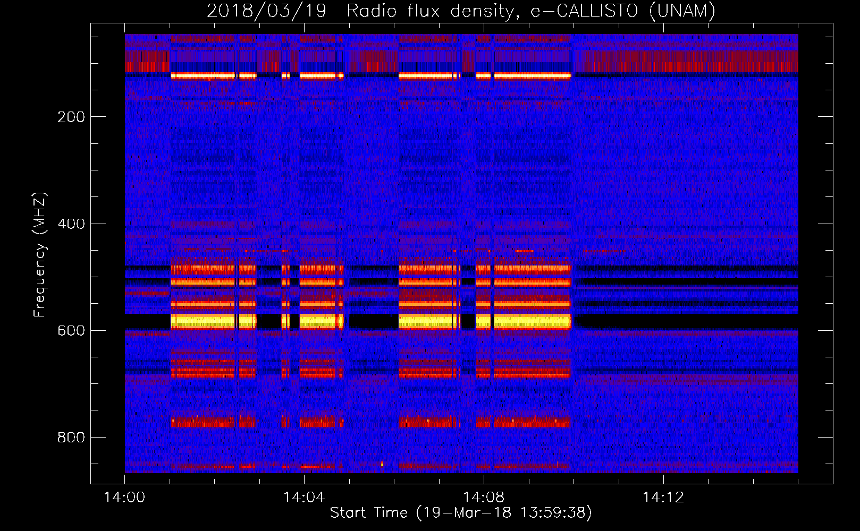Click the 600 frequency tick label
The image size is (860, 531).
(x=71, y=331)
